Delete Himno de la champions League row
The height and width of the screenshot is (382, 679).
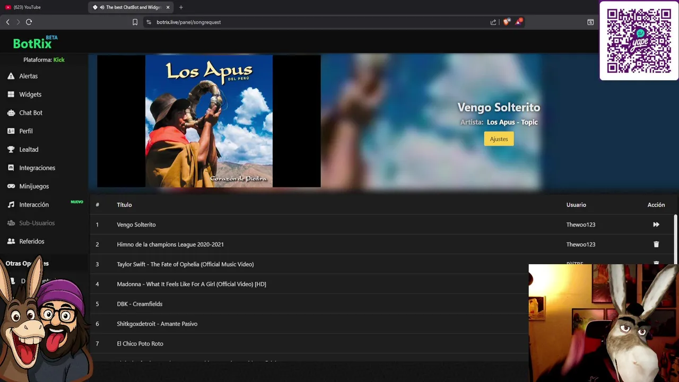pyautogui.click(x=656, y=245)
